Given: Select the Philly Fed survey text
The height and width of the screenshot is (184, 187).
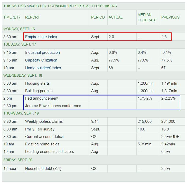Looking at the screenshot, I should [40, 129].
